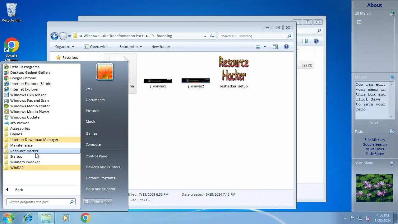Select the j_winver1 image file

[158, 83]
